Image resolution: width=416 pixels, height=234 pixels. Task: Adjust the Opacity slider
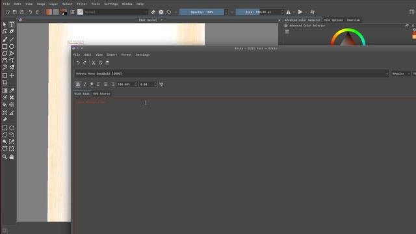(x=201, y=12)
